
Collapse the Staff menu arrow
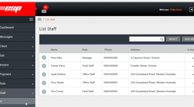click(x=33, y=93)
